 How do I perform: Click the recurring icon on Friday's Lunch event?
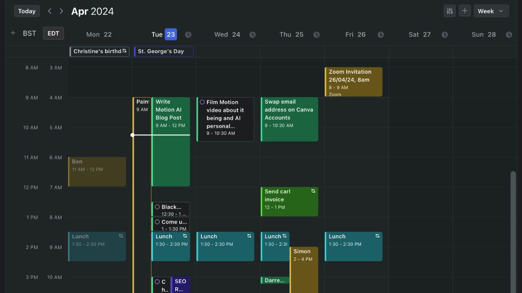tap(377, 235)
